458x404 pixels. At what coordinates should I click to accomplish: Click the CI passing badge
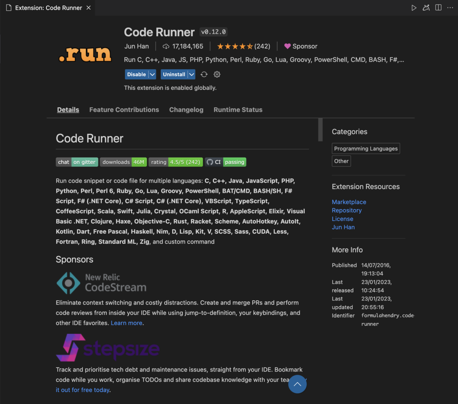[225, 162]
